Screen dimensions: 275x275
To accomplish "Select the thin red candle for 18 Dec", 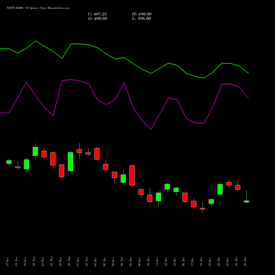I will (202, 208).
